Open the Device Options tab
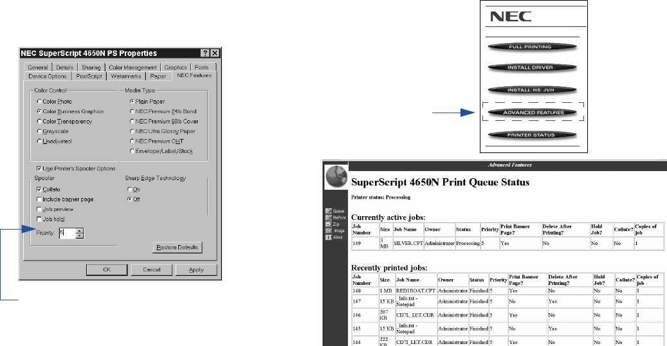 48,76
